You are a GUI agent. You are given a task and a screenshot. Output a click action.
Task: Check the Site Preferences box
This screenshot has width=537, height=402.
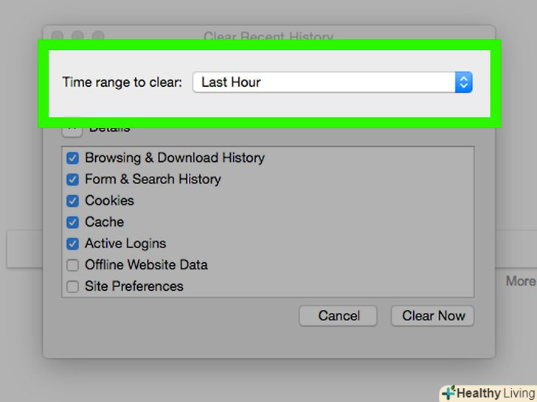(x=72, y=286)
